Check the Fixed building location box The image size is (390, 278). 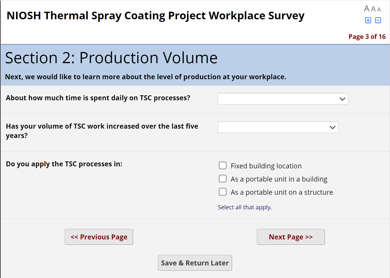coord(223,165)
